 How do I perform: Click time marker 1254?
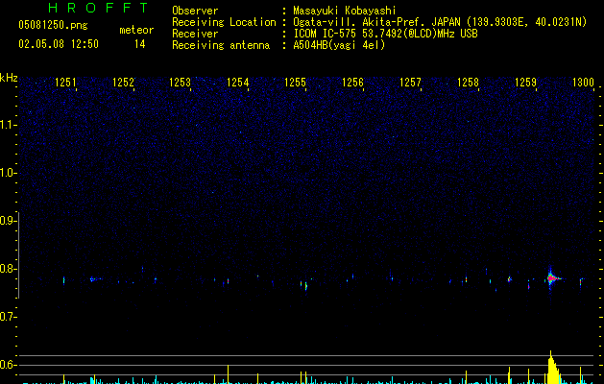point(238,83)
